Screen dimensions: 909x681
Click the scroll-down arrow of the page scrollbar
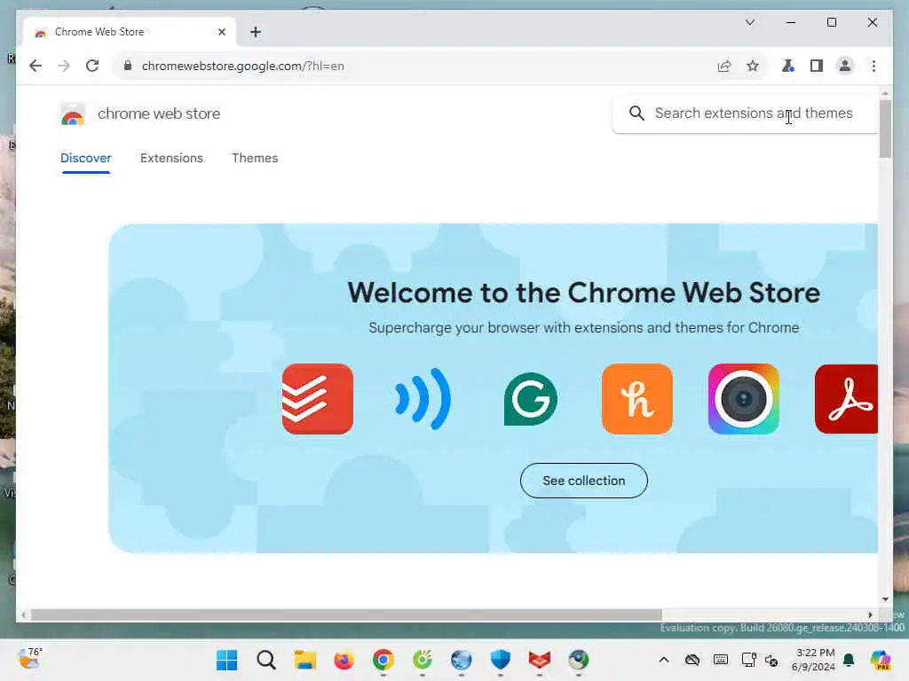coord(885,599)
